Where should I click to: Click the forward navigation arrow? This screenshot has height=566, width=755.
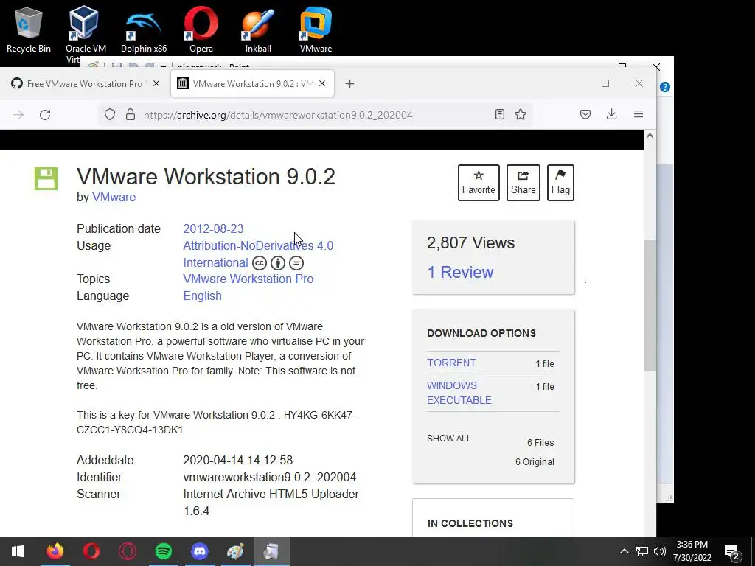point(18,114)
